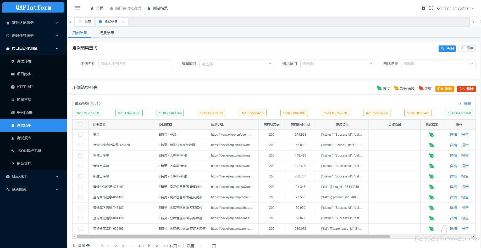Expand 基础认证服务 menu
Image resolution: width=481 pixels, height=248 pixels.
tap(34, 23)
